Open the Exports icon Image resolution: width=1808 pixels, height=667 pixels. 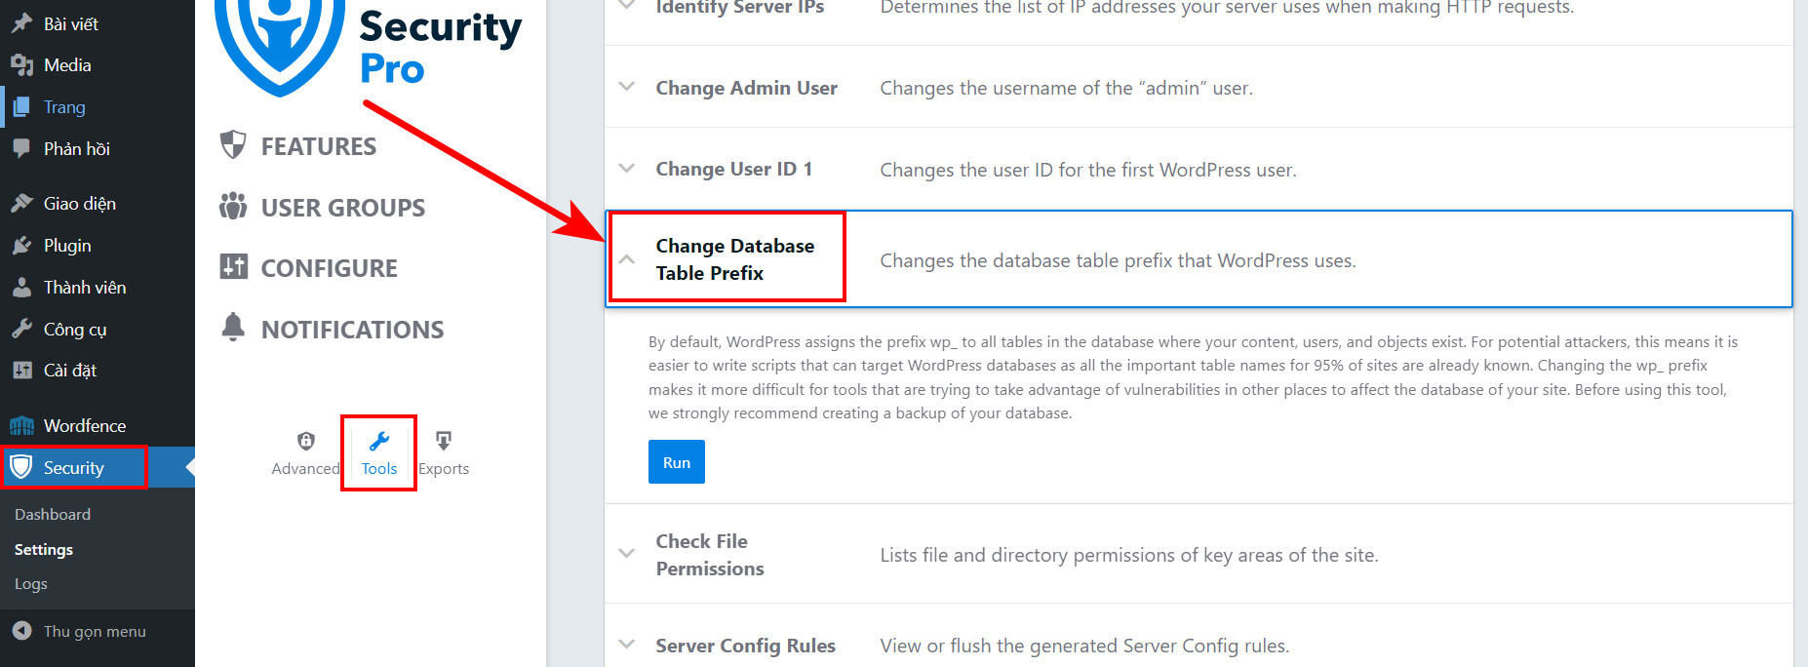click(x=444, y=441)
